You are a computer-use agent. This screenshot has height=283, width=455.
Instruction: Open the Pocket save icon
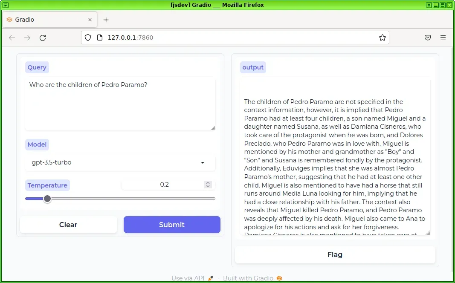click(x=428, y=38)
